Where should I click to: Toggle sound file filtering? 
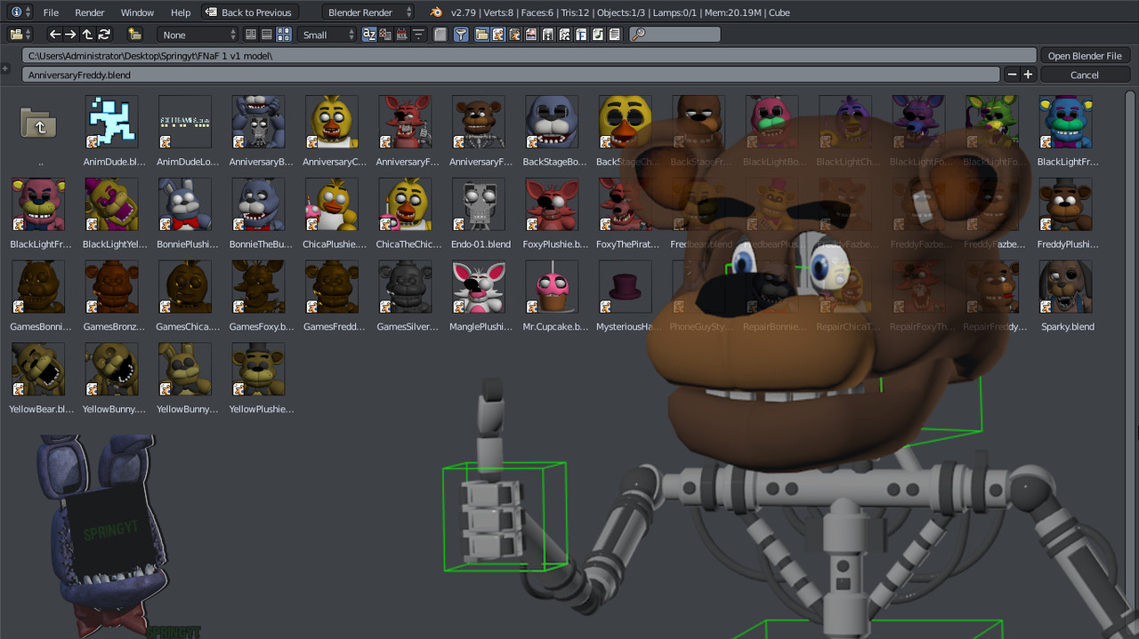pos(596,35)
